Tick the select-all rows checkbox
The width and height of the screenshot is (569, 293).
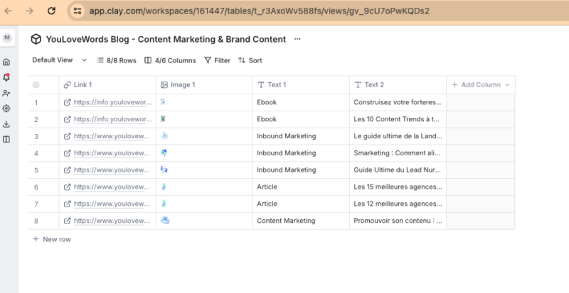36,84
